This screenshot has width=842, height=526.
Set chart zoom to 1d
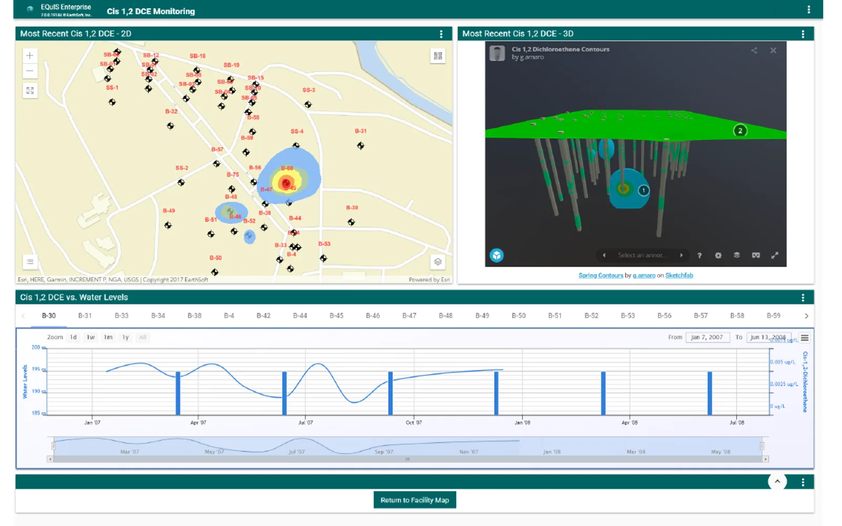(73, 337)
